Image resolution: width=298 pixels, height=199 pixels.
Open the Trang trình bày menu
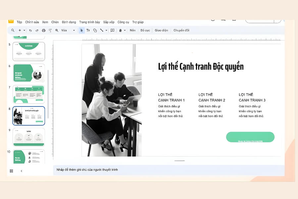pyautogui.click(x=90, y=22)
